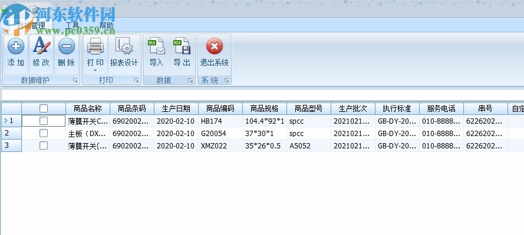Select row indicator 2
This screenshot has width=524, height=235.
[11, 133]
